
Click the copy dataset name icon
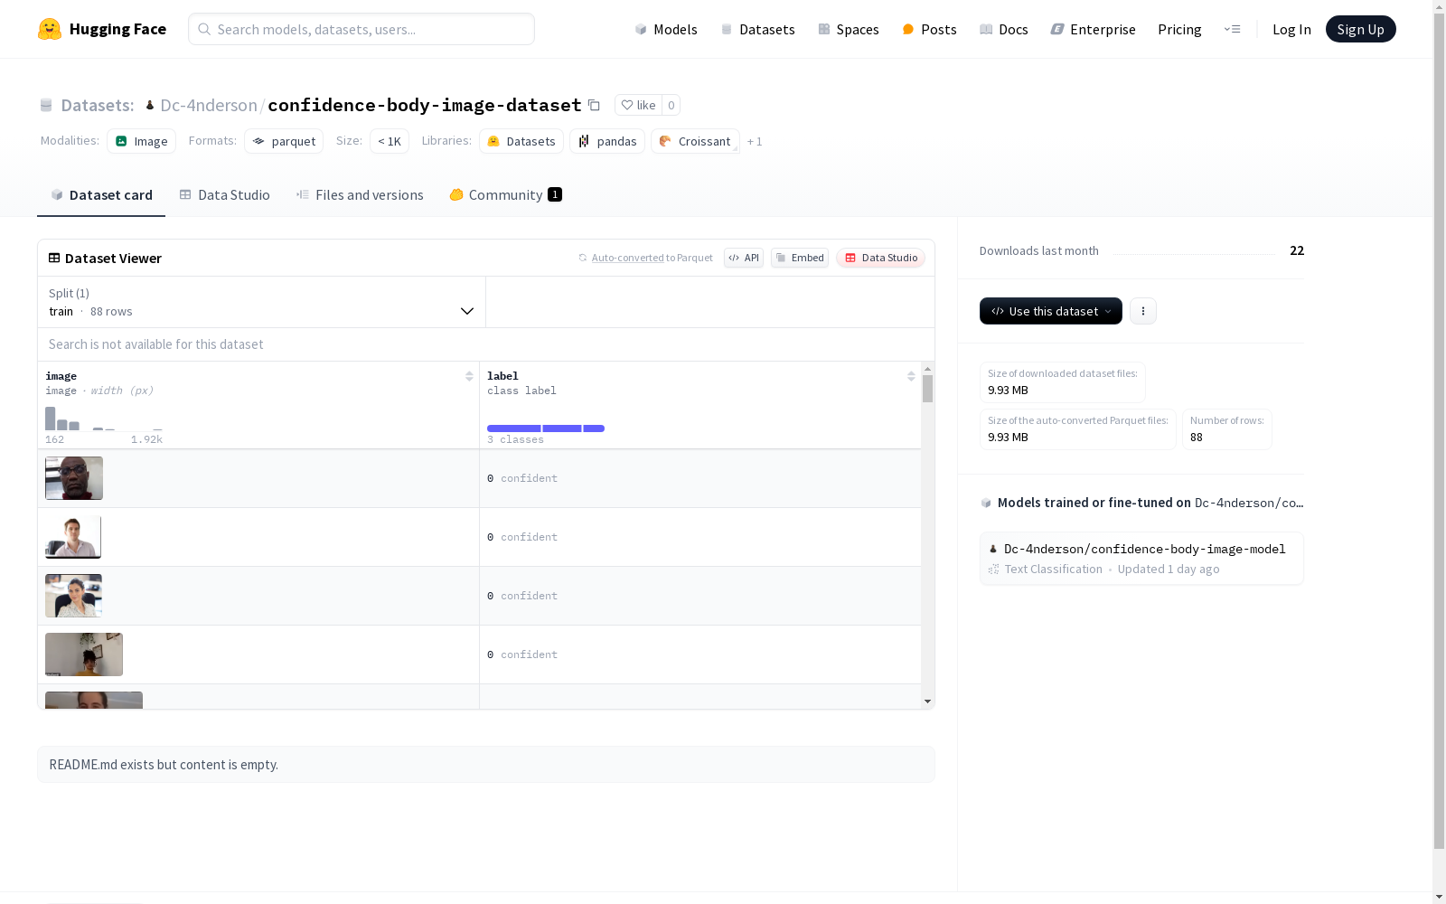(x=594, y=105)
